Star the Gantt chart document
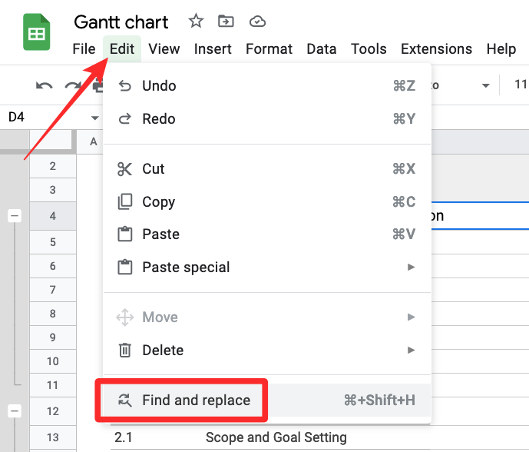 [196, 22]
